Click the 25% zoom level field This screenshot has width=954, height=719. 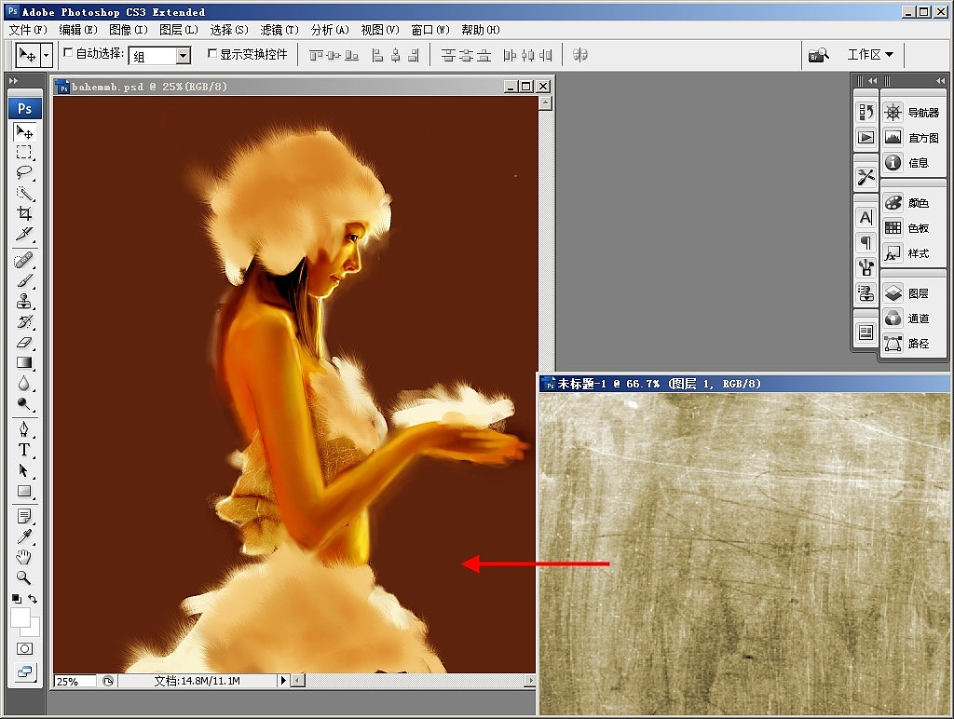pos(75,682)
